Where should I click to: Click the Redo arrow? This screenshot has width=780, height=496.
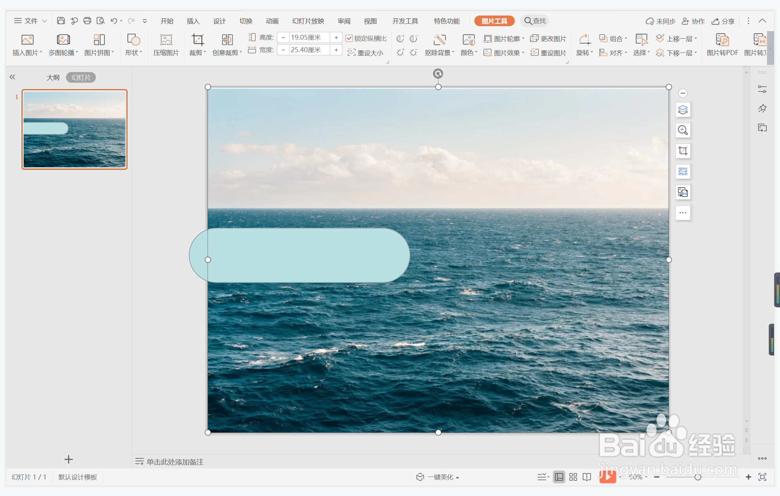(x=131, y=21)
